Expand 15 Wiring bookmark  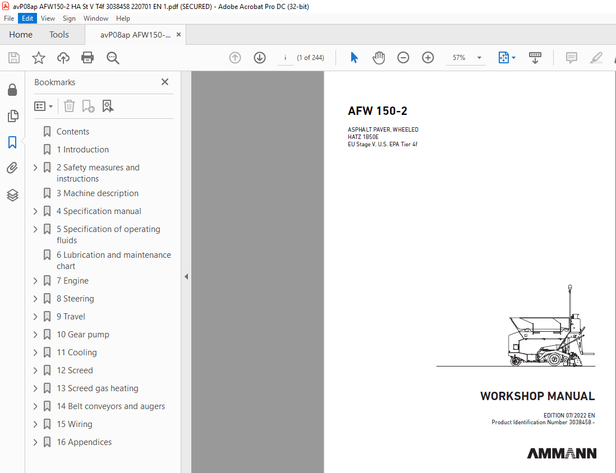pyautogui.click(x=35, y=424)
